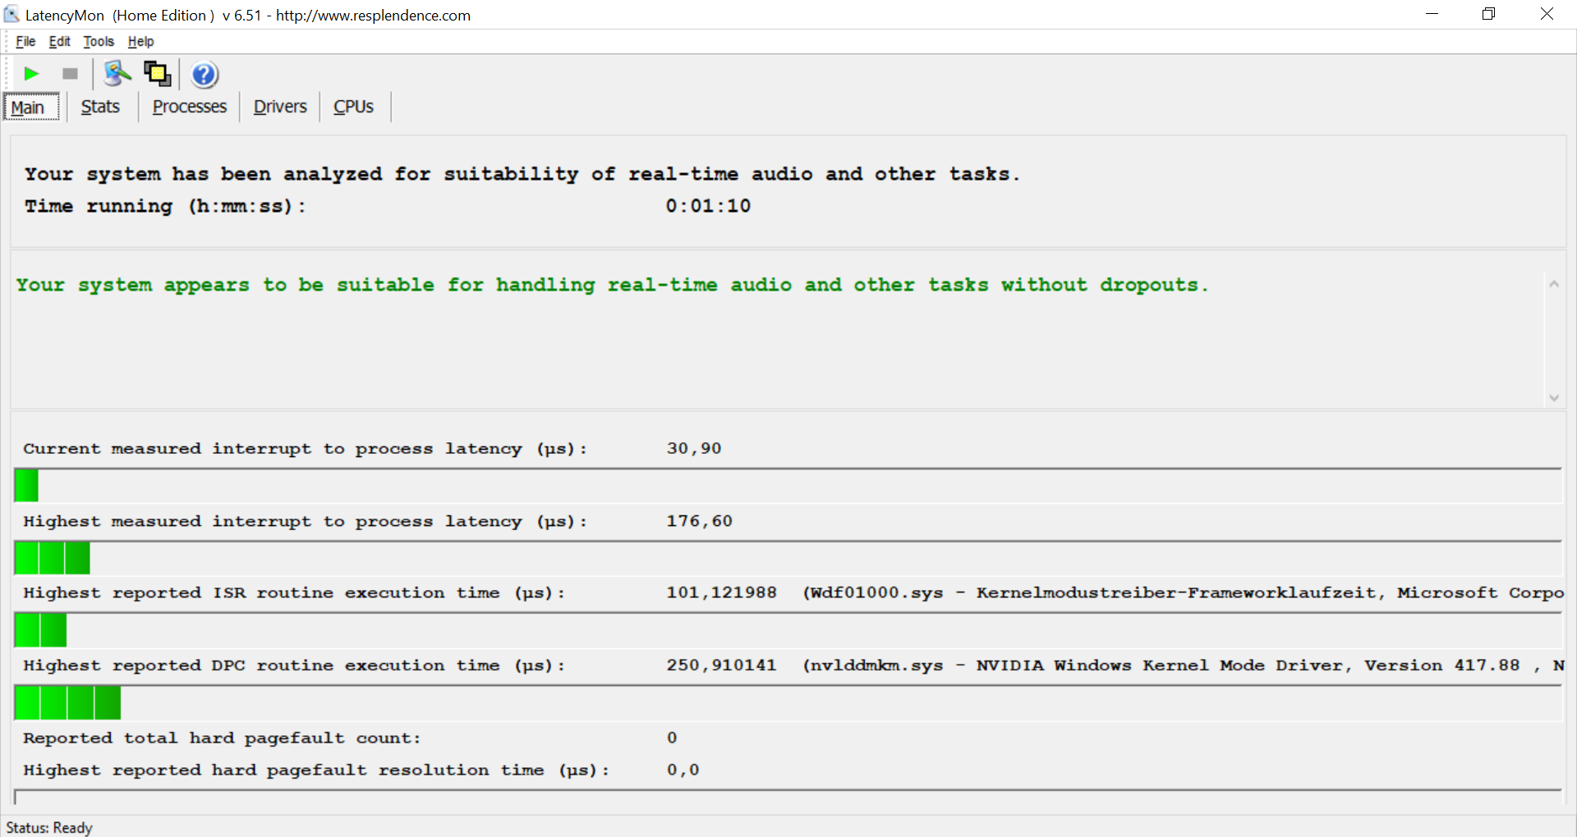Open the Edit menu
Image resolution: width=1577 pixels, height=837 pixels.
click(59, 41)
